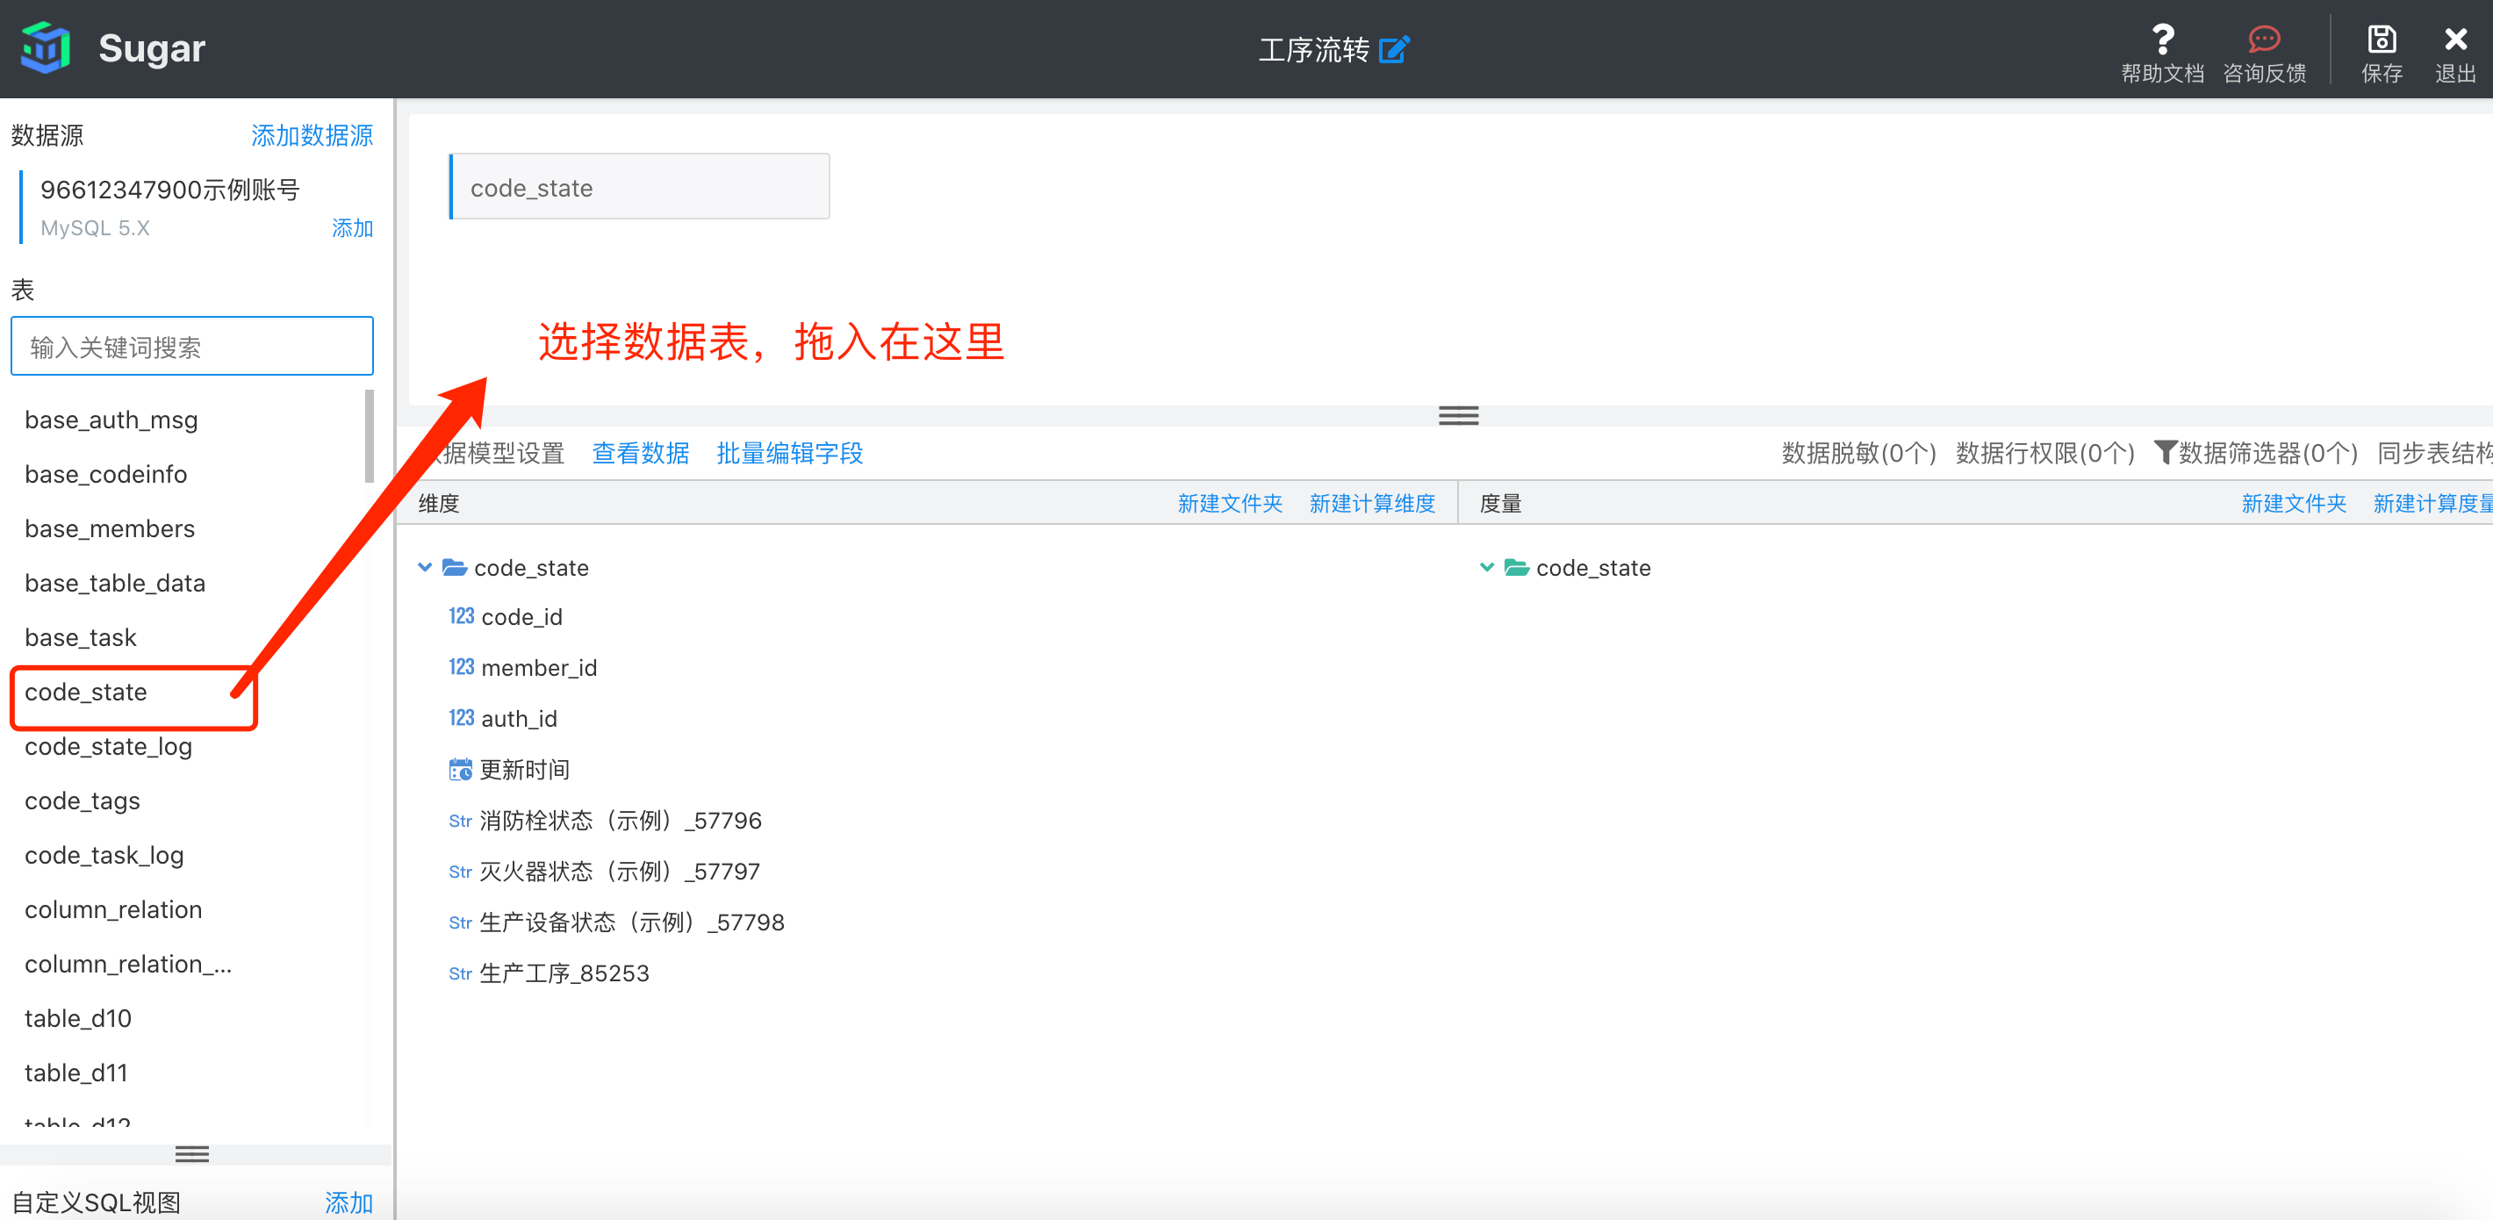Click 同步表结构

coord(2438,453)
